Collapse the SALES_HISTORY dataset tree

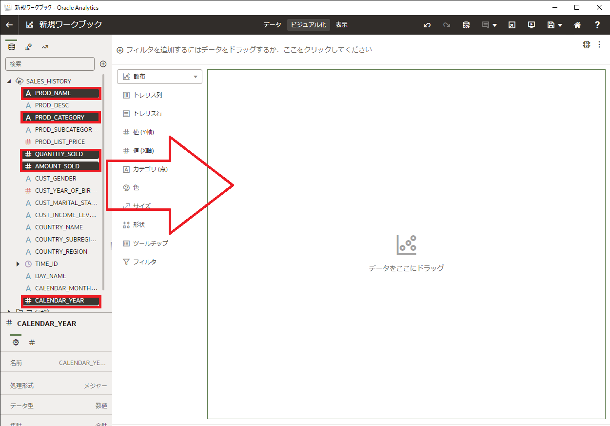[9, 81]
